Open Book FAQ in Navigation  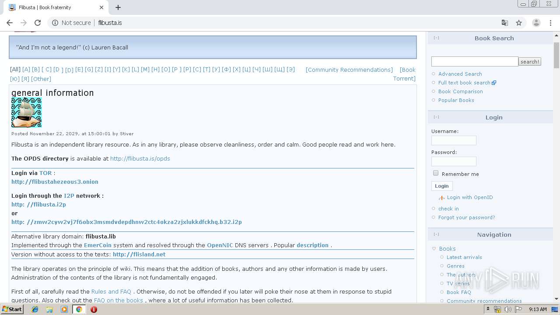[x=459, y=292]
